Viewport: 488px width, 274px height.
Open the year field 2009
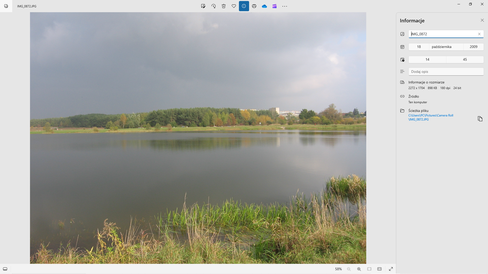pos(473,47)
